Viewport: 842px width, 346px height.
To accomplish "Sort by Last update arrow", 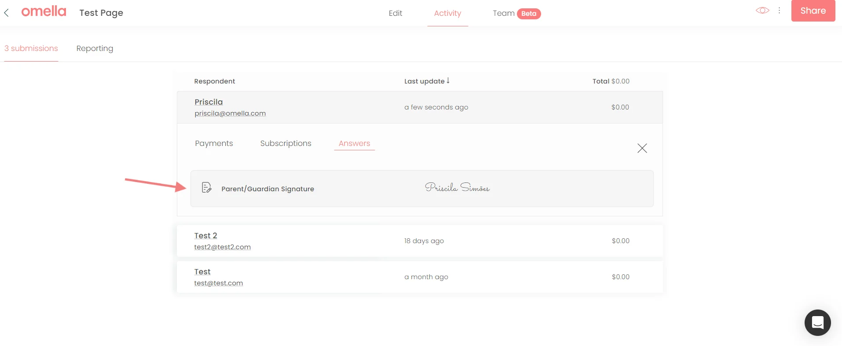I will (x=448, y=80).
